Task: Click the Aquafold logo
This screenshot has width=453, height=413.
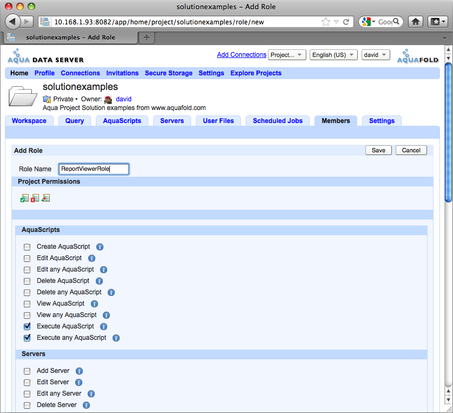Action: pos(418,56)
